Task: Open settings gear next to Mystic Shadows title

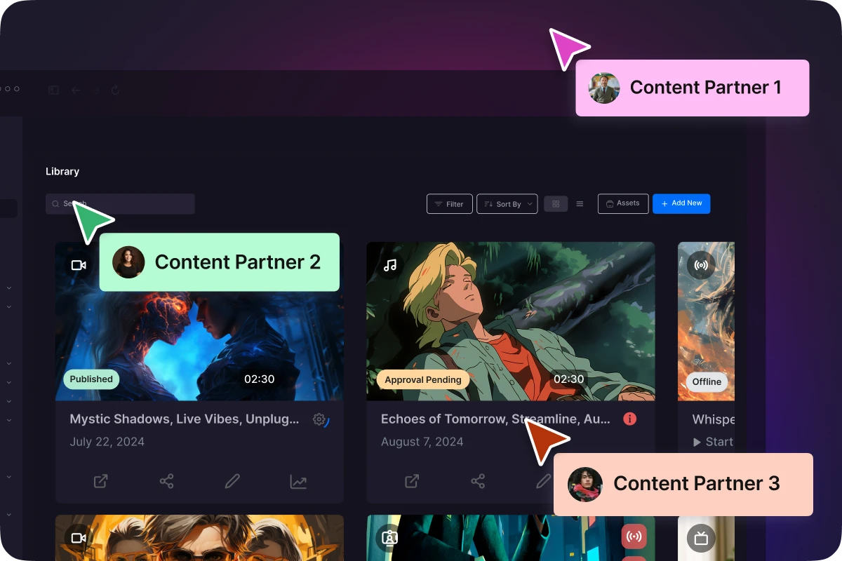Action: (x=318, y=419)
